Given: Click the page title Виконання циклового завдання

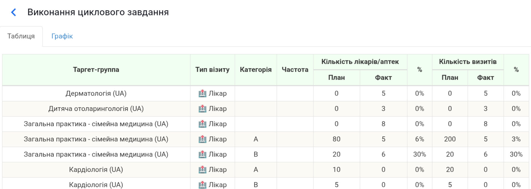Looking at the screenshot, I should (x=98, y=12).
